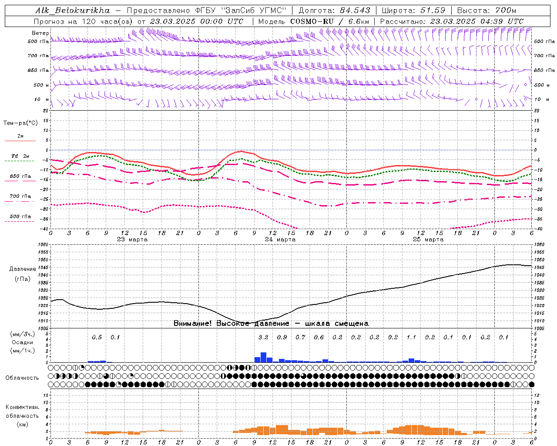Click the 'Давление' pressure panel label
The height and width of the screenshot is (446, 557).
tap(23, 269)
